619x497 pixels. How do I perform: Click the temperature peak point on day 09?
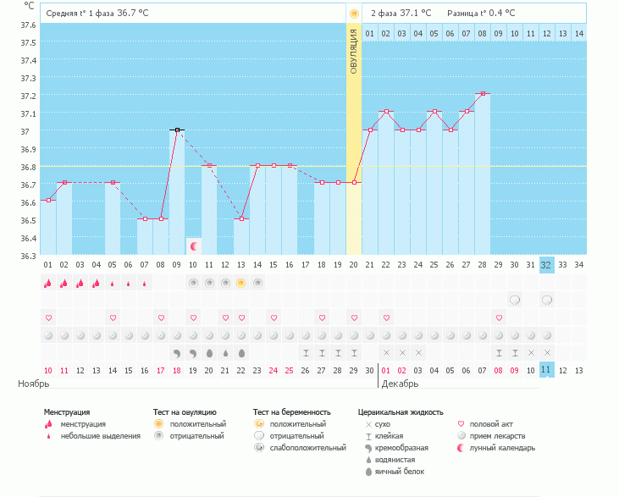pos(177,130)
